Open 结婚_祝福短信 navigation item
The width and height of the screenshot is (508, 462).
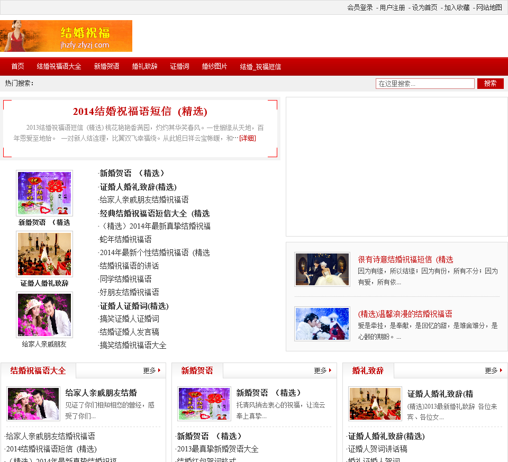pos(260,67)
